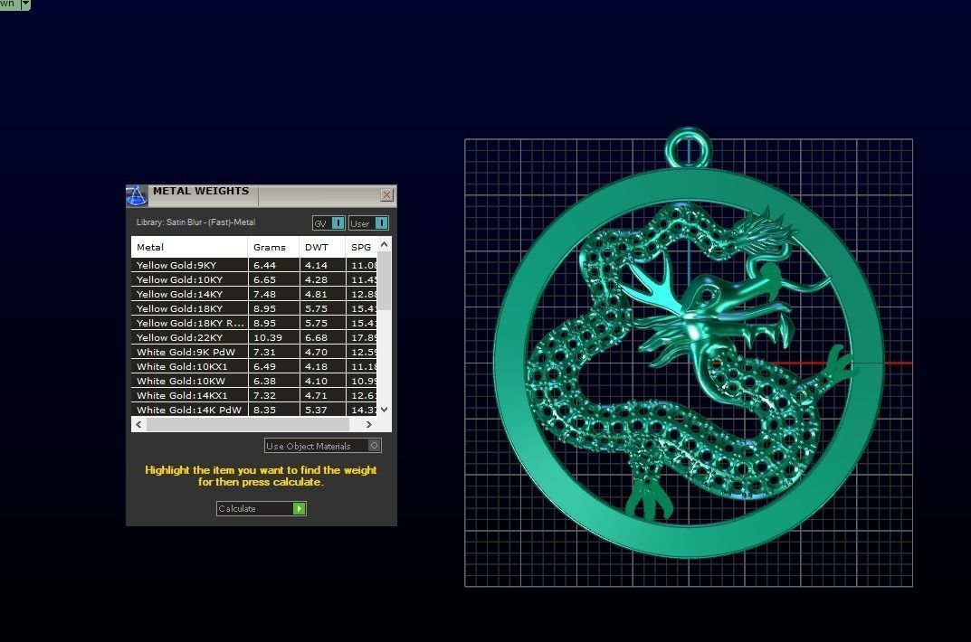Toggle the User library switch
Screen dimensions: 971x642
pyautogui.click(x=368, y=223)
